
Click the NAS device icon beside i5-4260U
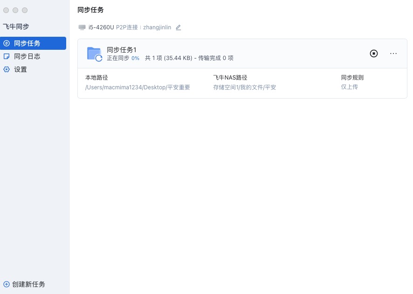click(x=82, y=27)
